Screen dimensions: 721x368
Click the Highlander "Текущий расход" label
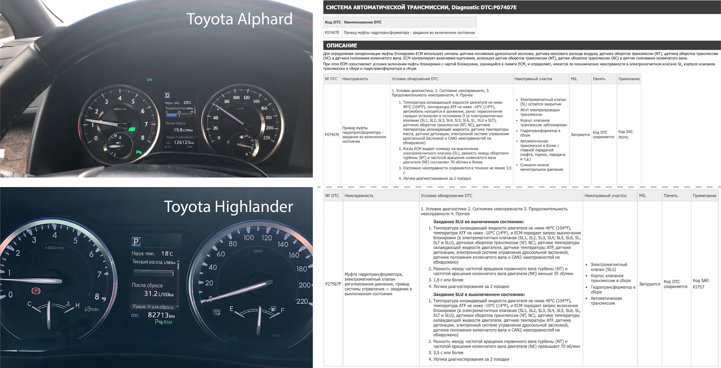[x=148, y=262]
